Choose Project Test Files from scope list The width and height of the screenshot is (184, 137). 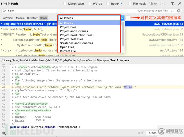[71, 39]
